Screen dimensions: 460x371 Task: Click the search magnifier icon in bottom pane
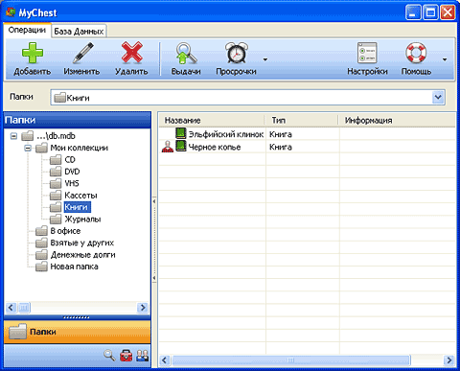coord(109,356)
